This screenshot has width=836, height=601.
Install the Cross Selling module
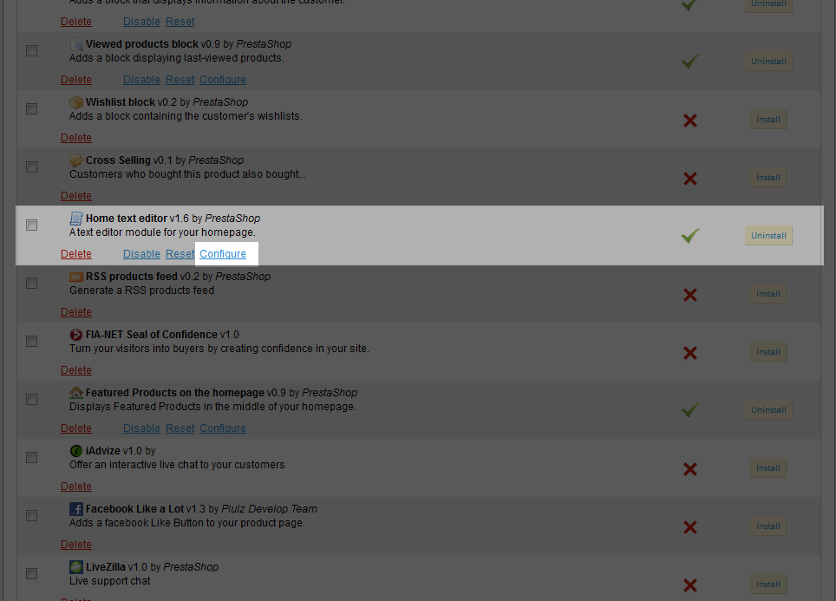coord(768,178)
